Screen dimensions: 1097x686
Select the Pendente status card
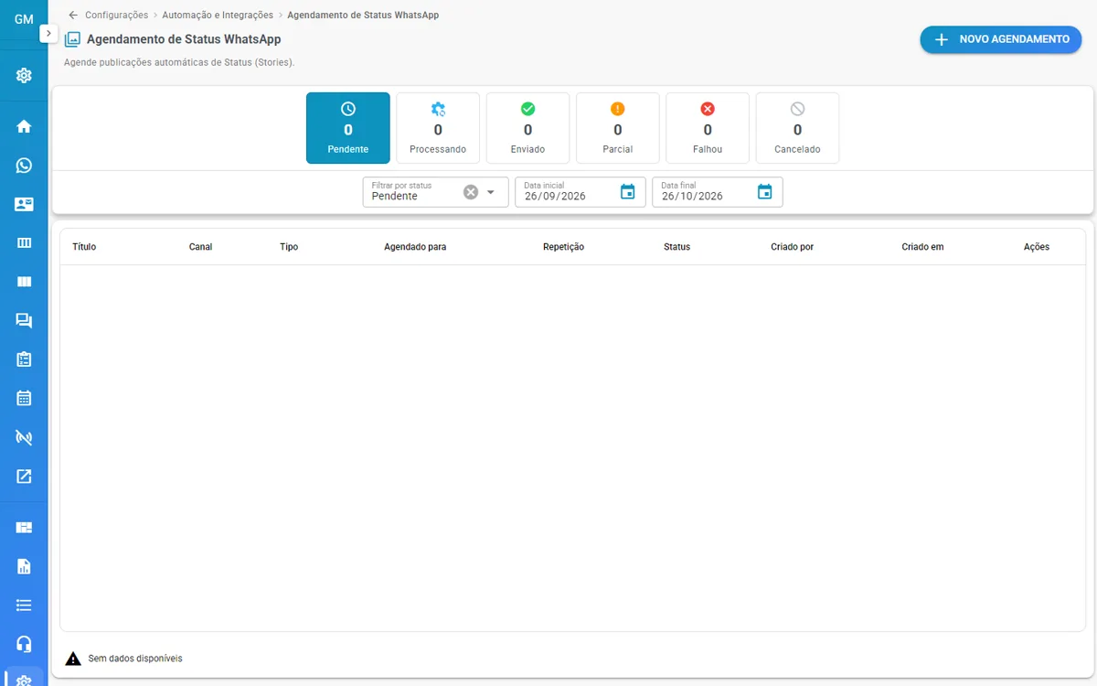(348, 128)
